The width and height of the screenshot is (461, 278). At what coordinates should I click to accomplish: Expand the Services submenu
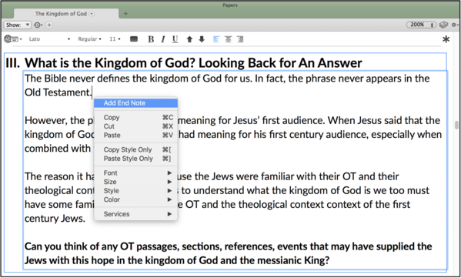(x=135, y=214)
